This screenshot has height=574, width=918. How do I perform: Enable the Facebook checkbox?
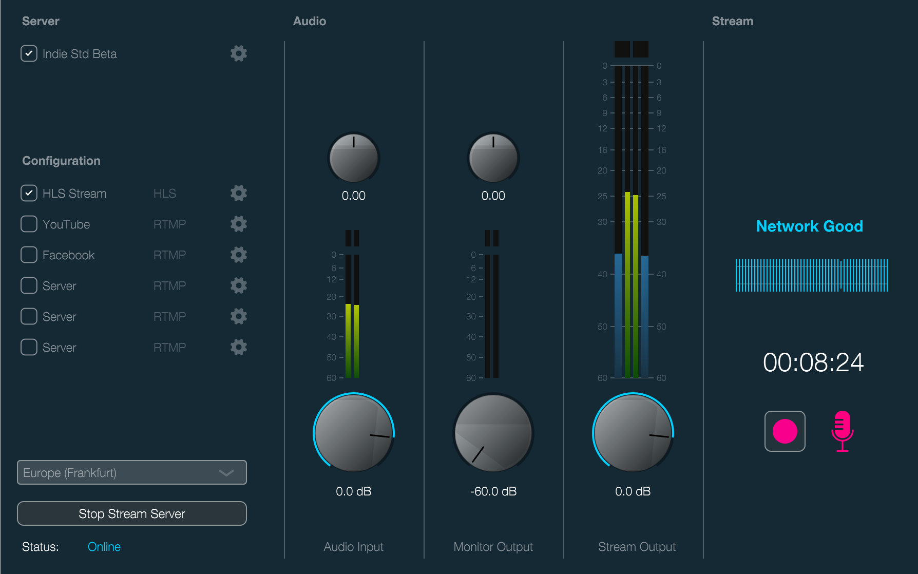(29, 255)
